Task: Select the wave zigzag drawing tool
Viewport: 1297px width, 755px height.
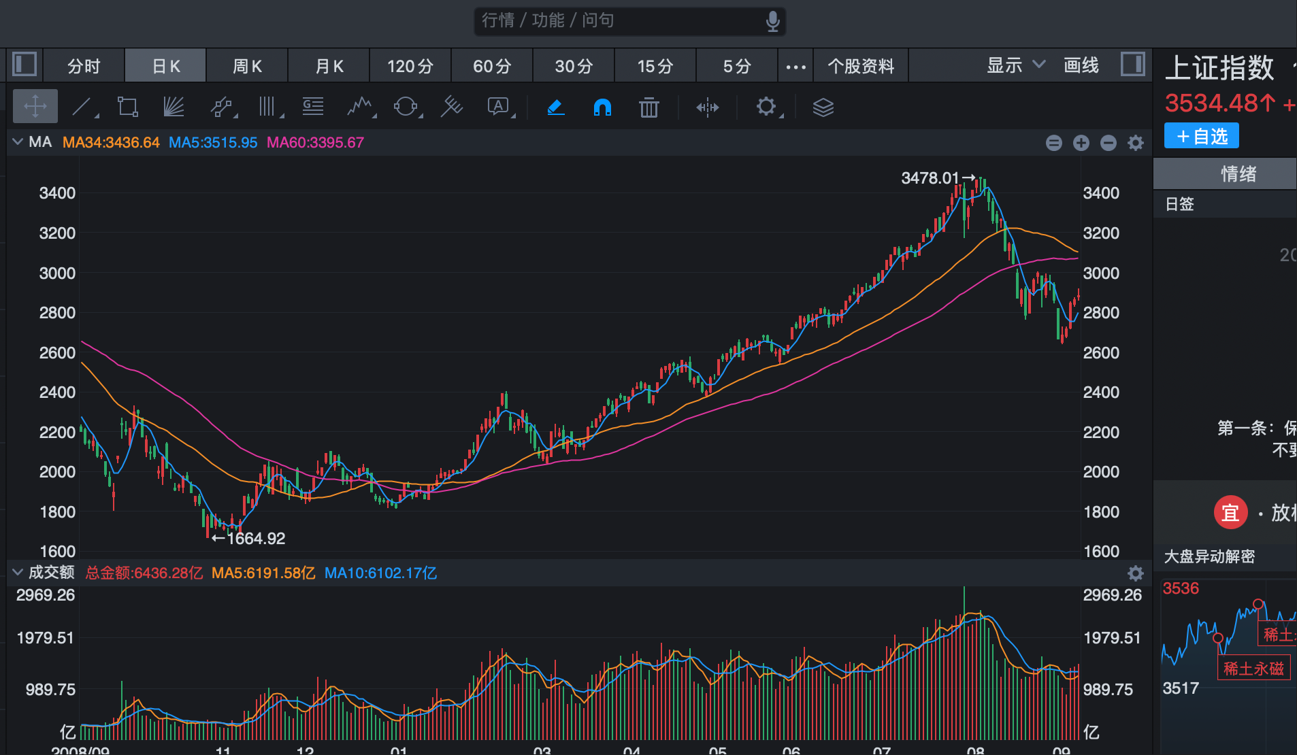Action: 360,107
